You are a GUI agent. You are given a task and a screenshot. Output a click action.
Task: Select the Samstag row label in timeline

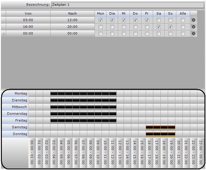click(15, 127)
